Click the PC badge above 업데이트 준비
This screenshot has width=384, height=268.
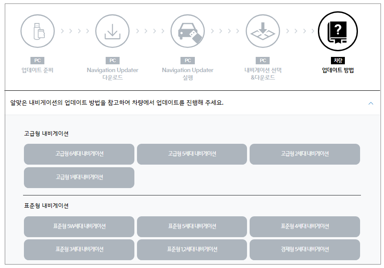coord(37,60)
